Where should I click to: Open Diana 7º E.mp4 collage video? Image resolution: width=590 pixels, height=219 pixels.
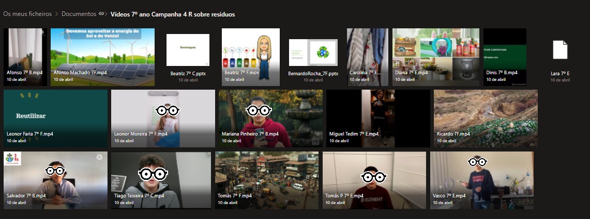pos(436,57)
